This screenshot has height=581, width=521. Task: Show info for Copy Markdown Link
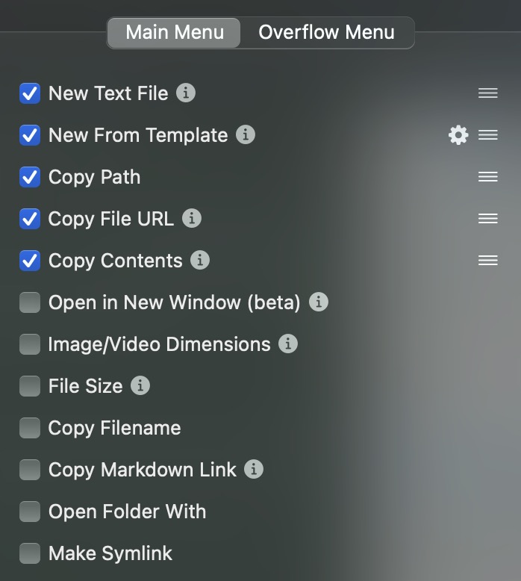253,470
